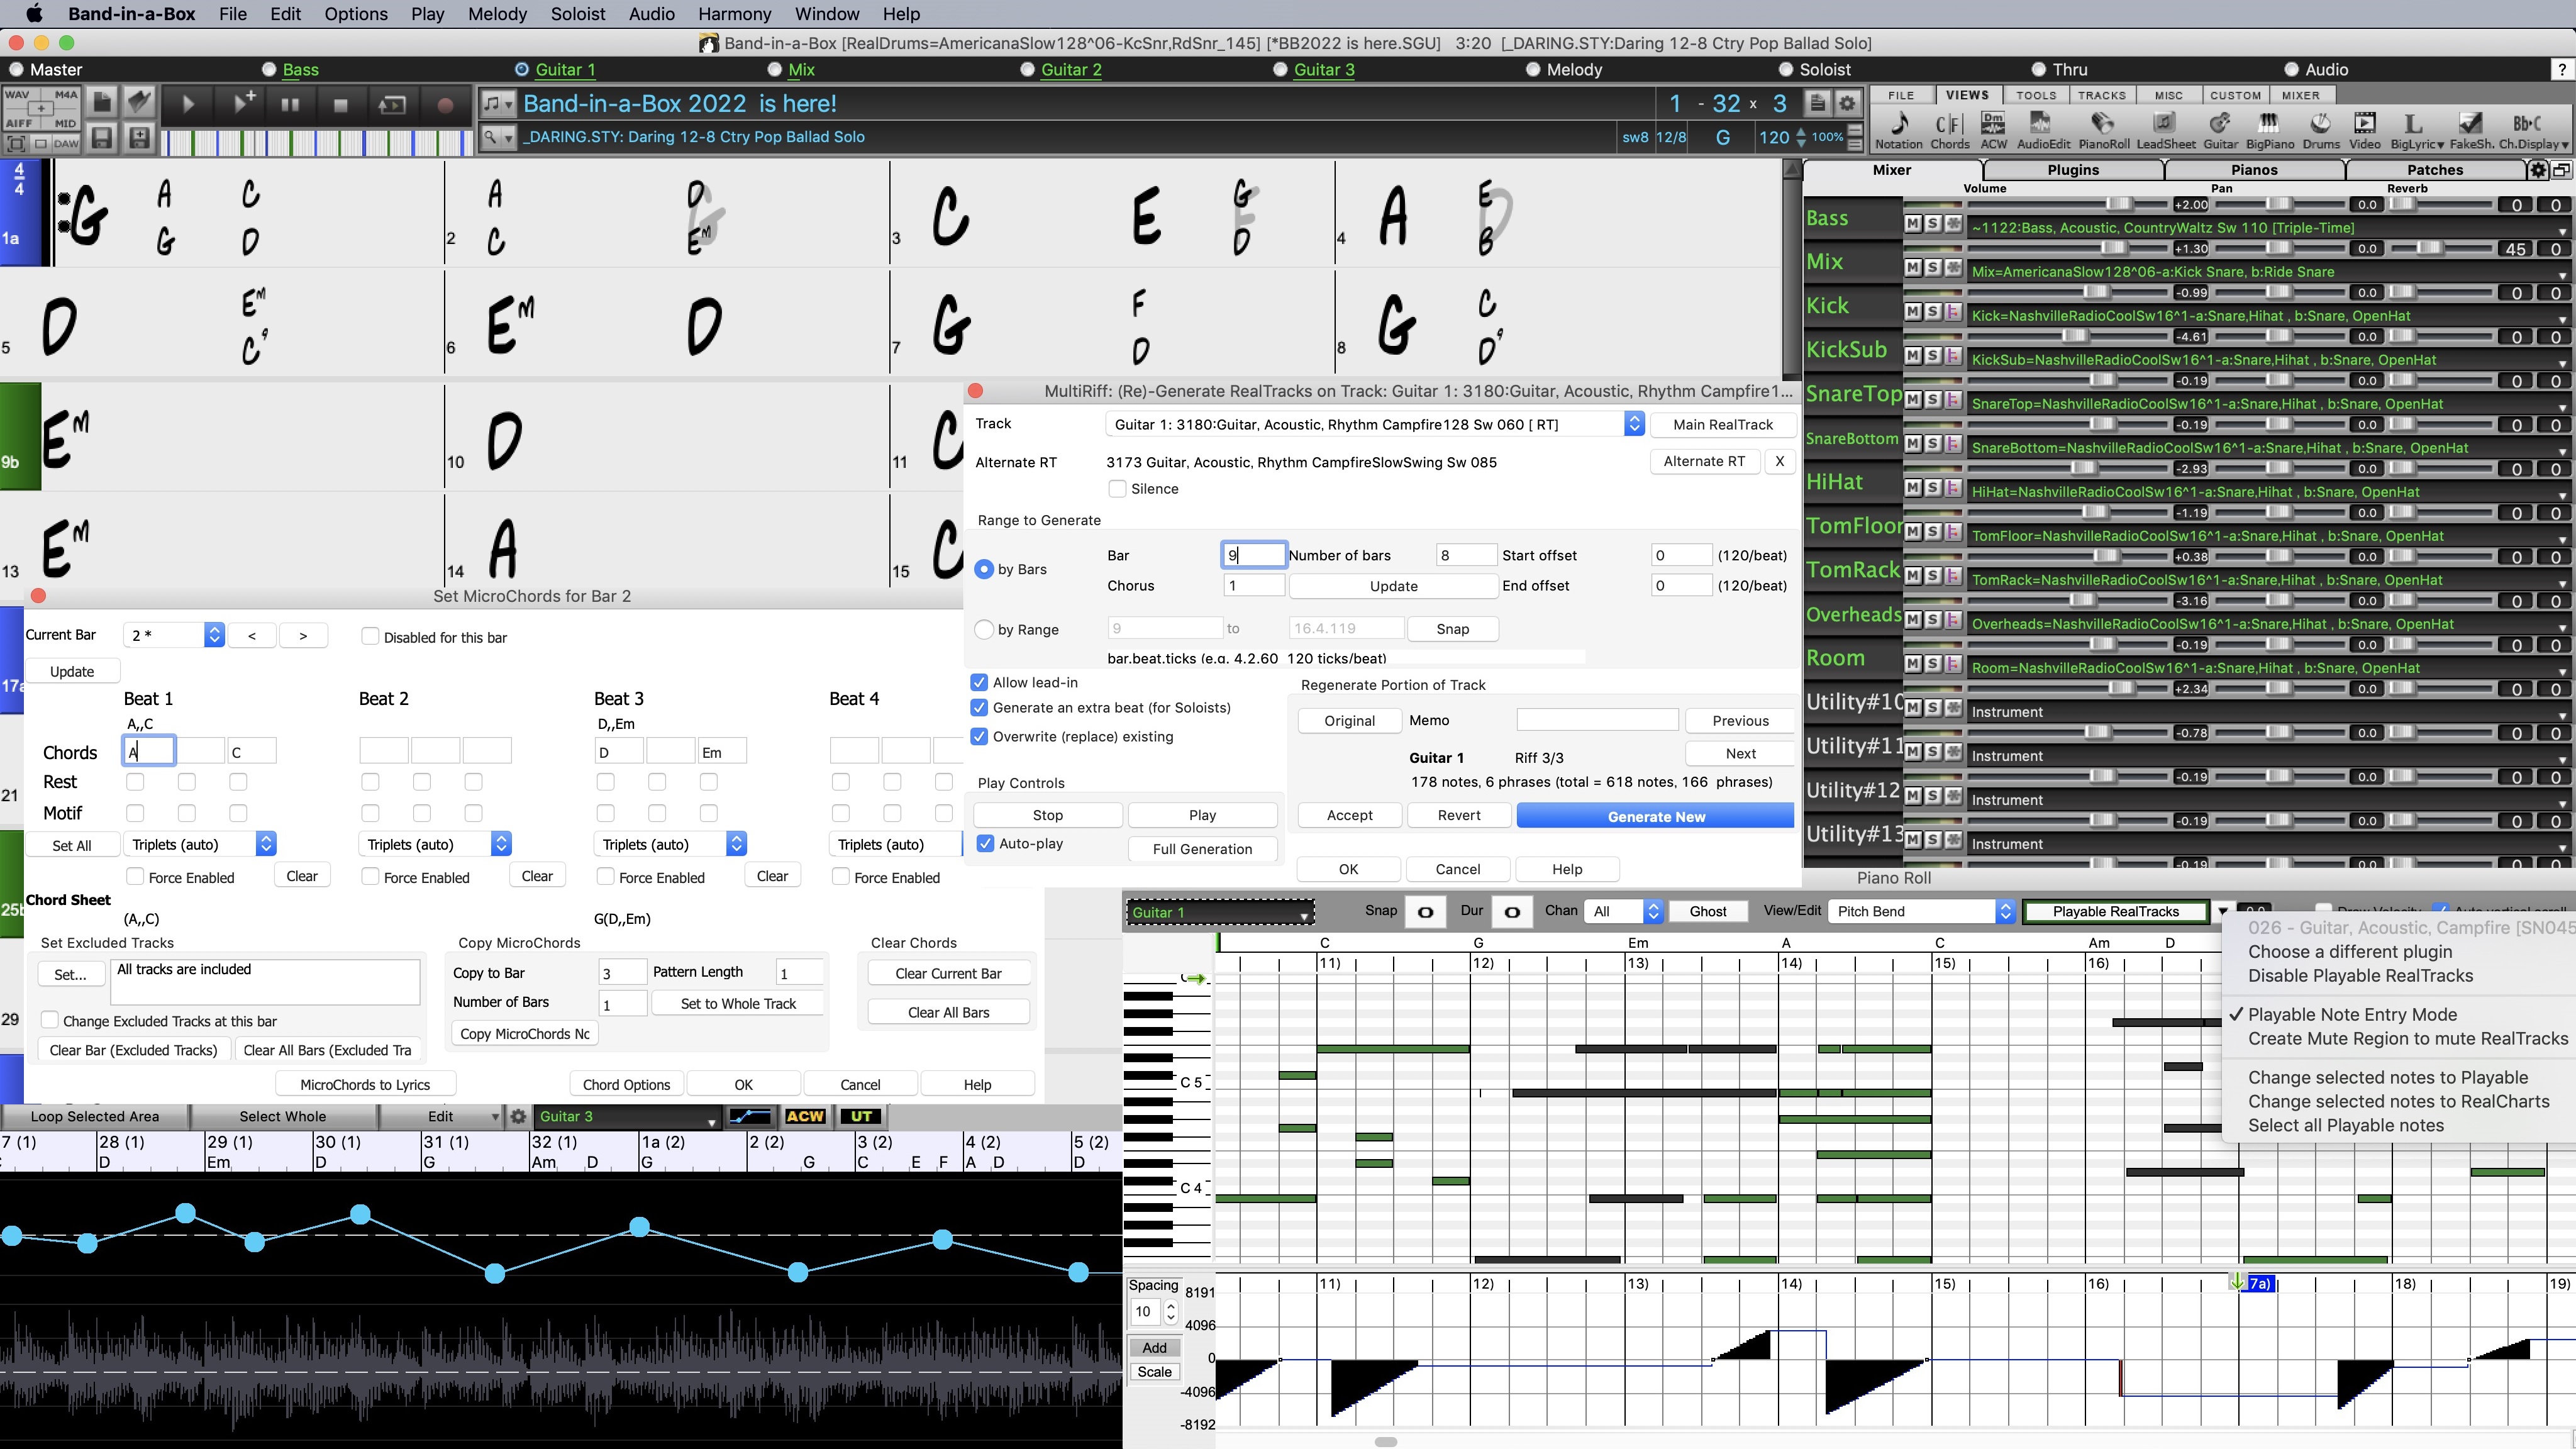
Task: Click the gear icon beside Edit in audio editor
Action: pyautogui.click(x=518, y=1116)
